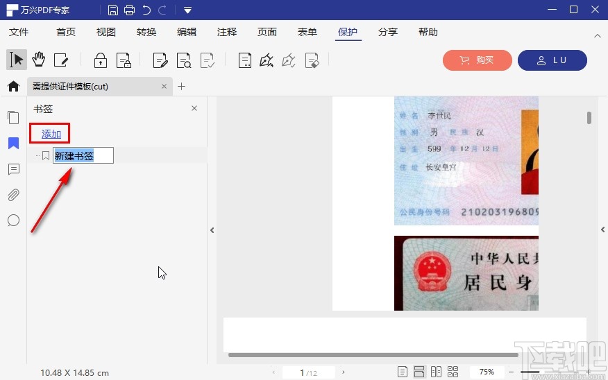Click the clear signatures icon
Screen dimensions: 608x380
[x=312, y=60]
